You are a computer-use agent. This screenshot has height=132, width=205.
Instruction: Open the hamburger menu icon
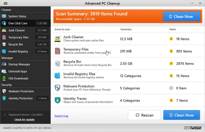(x=5, y=3)
